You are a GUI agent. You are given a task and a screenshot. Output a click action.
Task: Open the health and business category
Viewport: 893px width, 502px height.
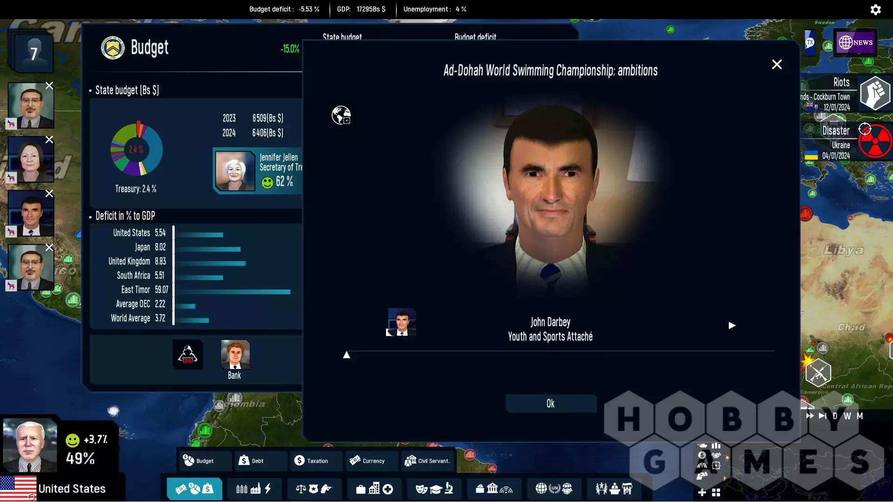[x=374, y=489]
